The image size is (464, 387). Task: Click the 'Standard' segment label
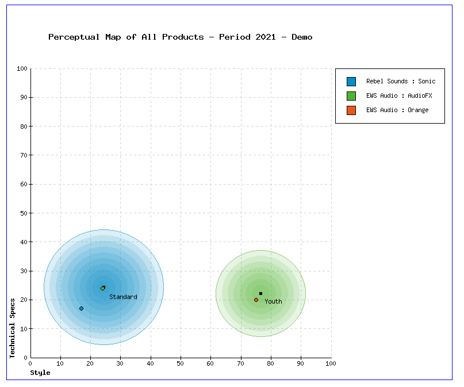click(x=123, y=297)
